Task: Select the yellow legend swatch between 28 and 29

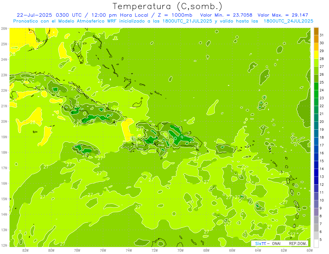Action: click(x=316, y=55)
